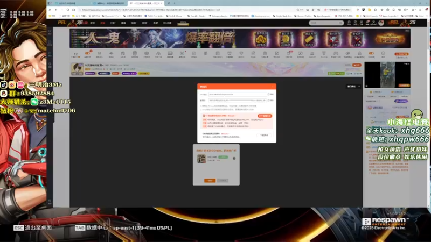Screen dimensions: 431x242
Task: Toggle the orange switch beside the 12 counter
Action: click(x=88, y=53)
